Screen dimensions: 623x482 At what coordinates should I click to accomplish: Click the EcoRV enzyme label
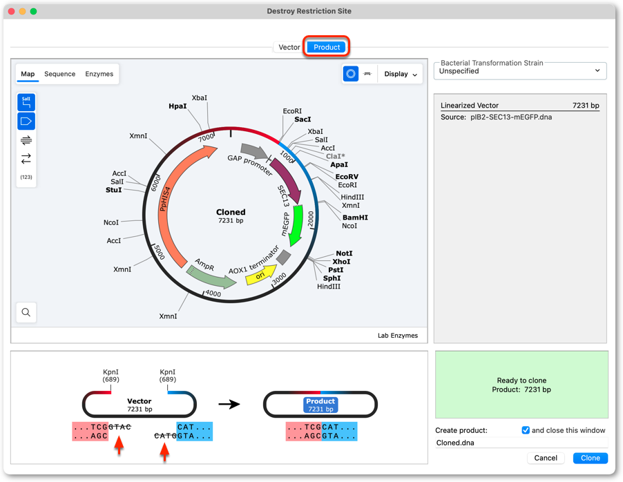tap(347, 177)
